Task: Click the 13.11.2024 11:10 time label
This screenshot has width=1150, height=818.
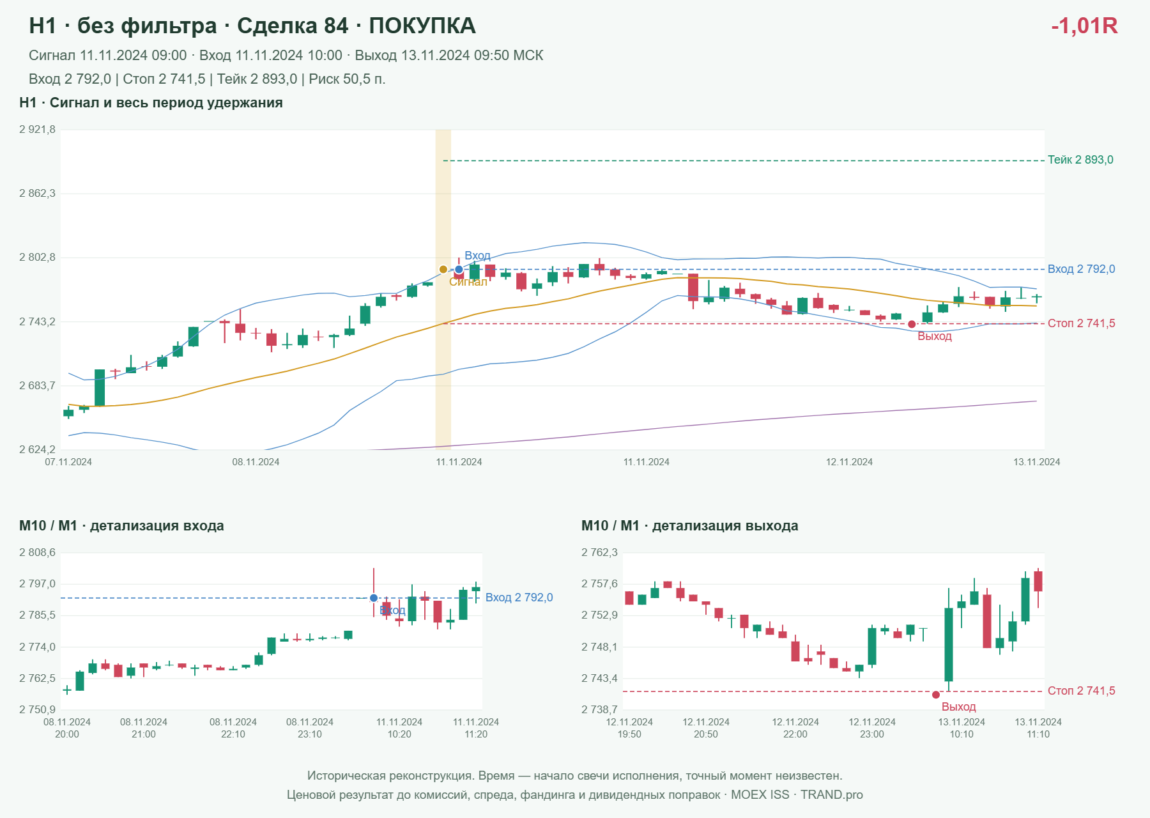Action: click(1038, 728)
